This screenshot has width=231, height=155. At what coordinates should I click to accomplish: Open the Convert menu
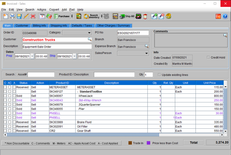pyautogui.click(x=54, y=9)
